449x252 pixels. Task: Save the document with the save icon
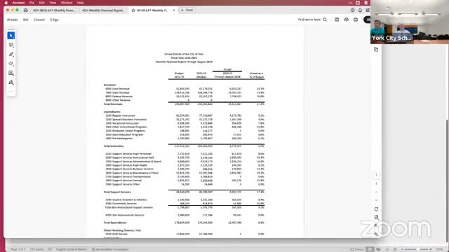point(337,20)
